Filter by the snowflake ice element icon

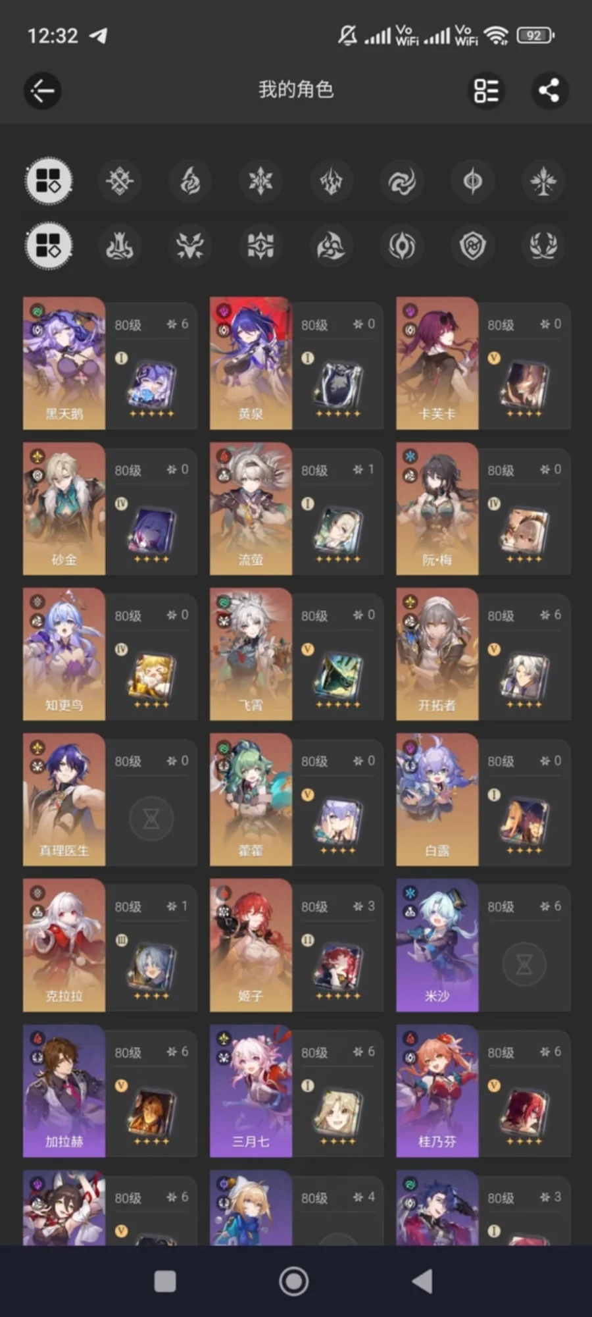[260, 180]
